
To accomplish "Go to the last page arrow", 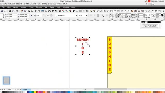I will click(x=18, y=89).
